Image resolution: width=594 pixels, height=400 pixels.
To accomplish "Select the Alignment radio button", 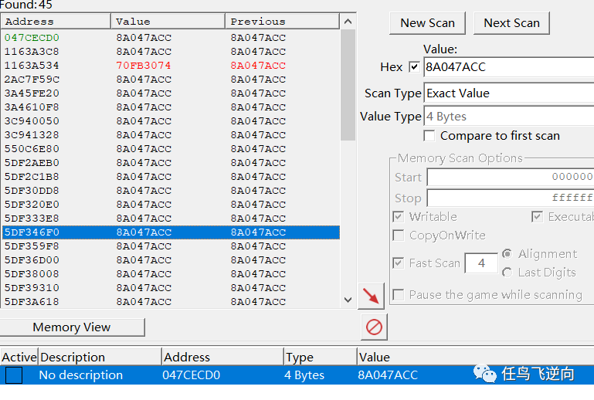I will pos(507,253).
